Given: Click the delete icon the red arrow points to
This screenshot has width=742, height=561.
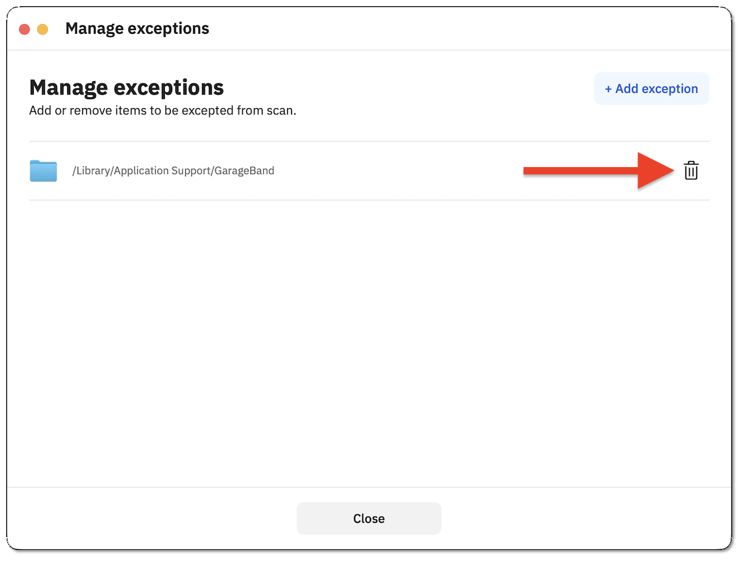Looking at the screenshot, I should click(x=692, y=171).
